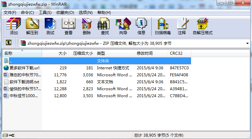Open the 文件(F) menu
The image size is (252, 139).
tap(10, 13)
